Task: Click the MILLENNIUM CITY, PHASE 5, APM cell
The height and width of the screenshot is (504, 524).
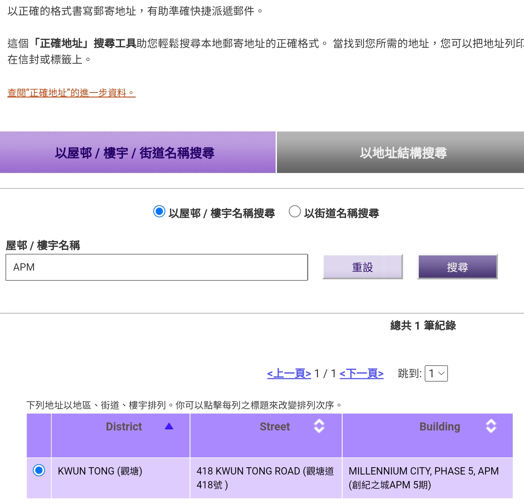Action: [428, 478]
